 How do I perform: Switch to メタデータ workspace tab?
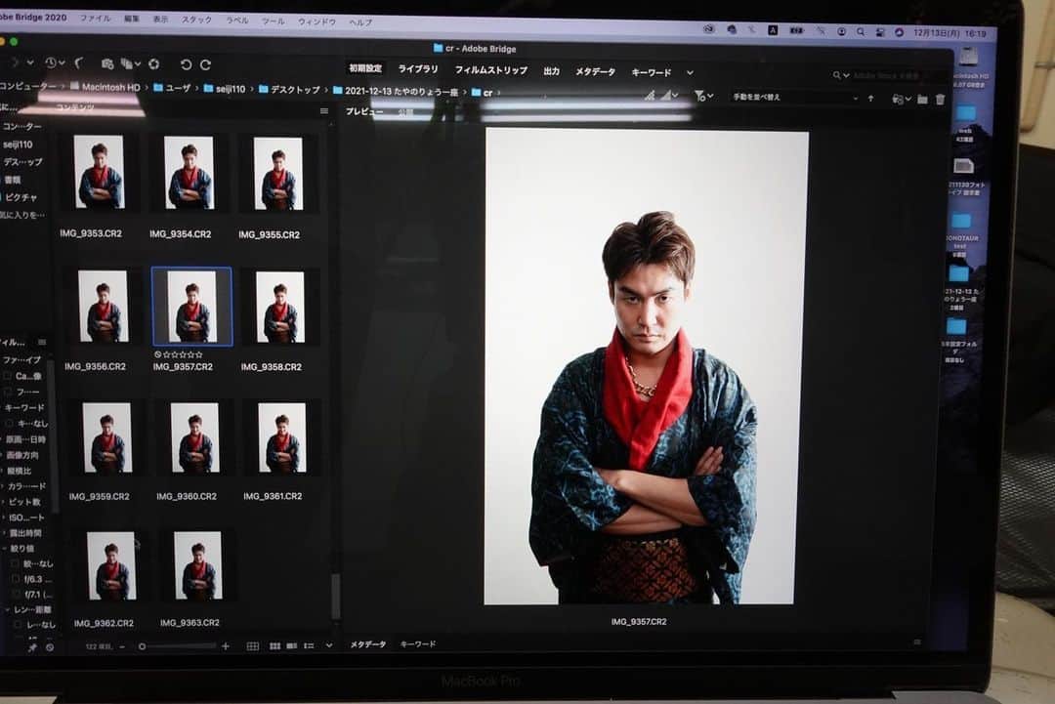595,71
